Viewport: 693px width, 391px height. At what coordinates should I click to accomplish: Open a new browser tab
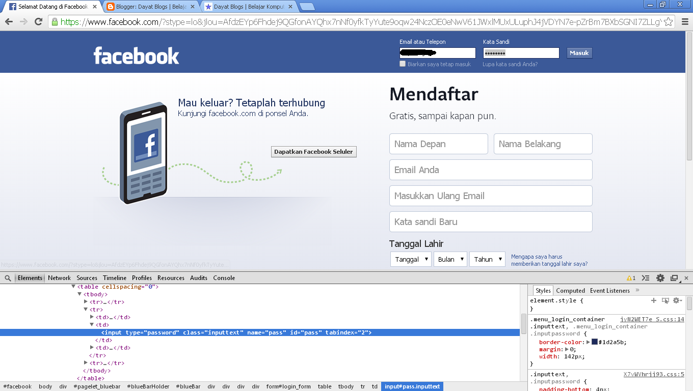coord(307,7)
